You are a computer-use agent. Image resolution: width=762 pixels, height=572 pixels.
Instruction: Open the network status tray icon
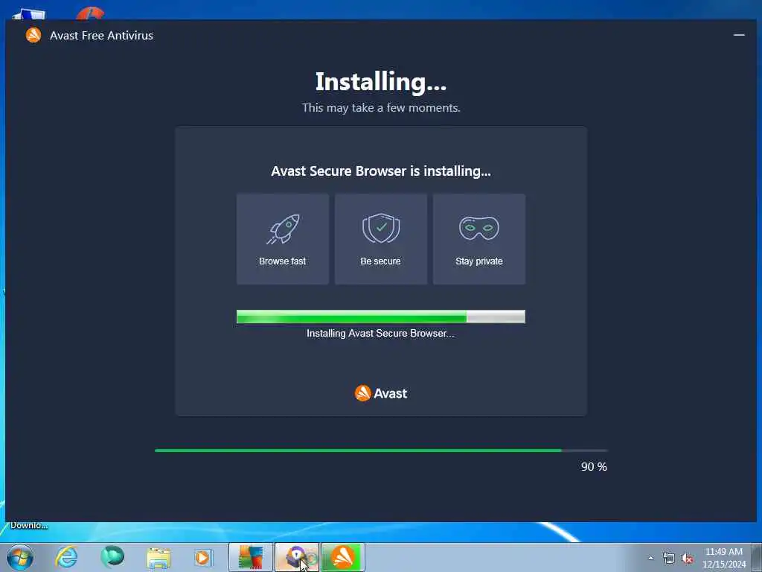[669, 559]
